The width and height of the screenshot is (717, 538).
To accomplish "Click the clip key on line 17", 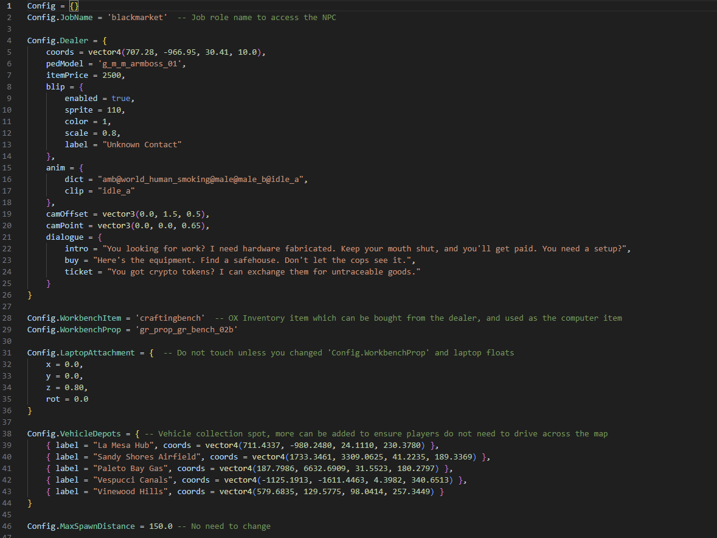I will pos(74,190).
